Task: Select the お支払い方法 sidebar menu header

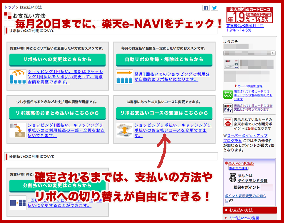Action: pos(250,210)
